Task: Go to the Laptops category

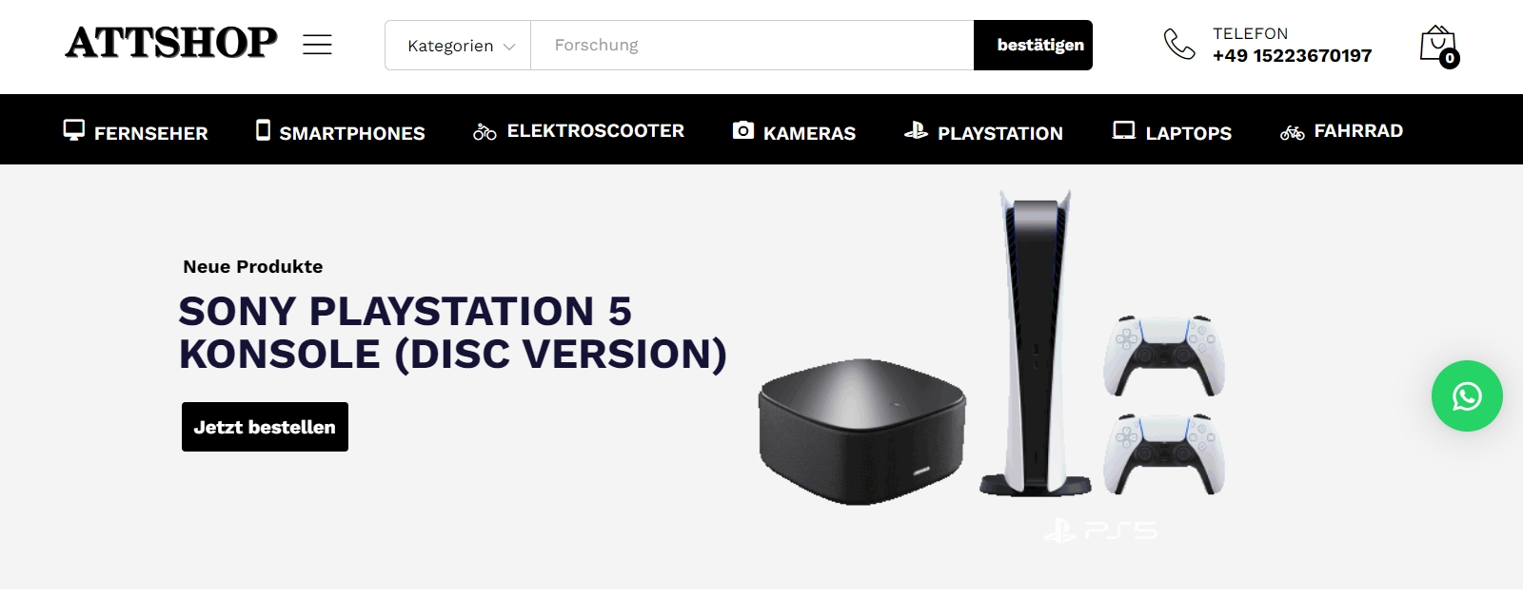Action: [x=1172, y=132]
